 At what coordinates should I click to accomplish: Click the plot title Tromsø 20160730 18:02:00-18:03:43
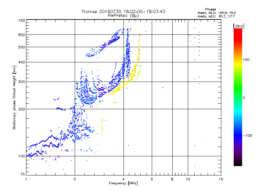[123, 11]
